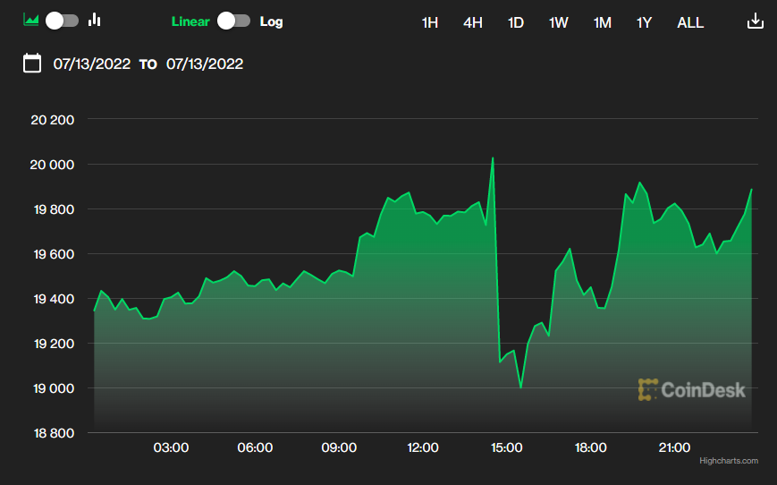Select the 4H time range
Image resolution: width=777 pixels, height=485 pixels.
tap(473, 22)
